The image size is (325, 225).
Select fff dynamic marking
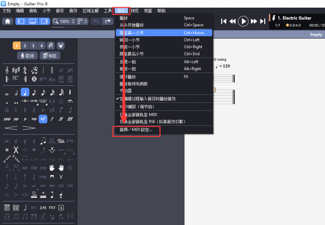(x=70, y=119)
